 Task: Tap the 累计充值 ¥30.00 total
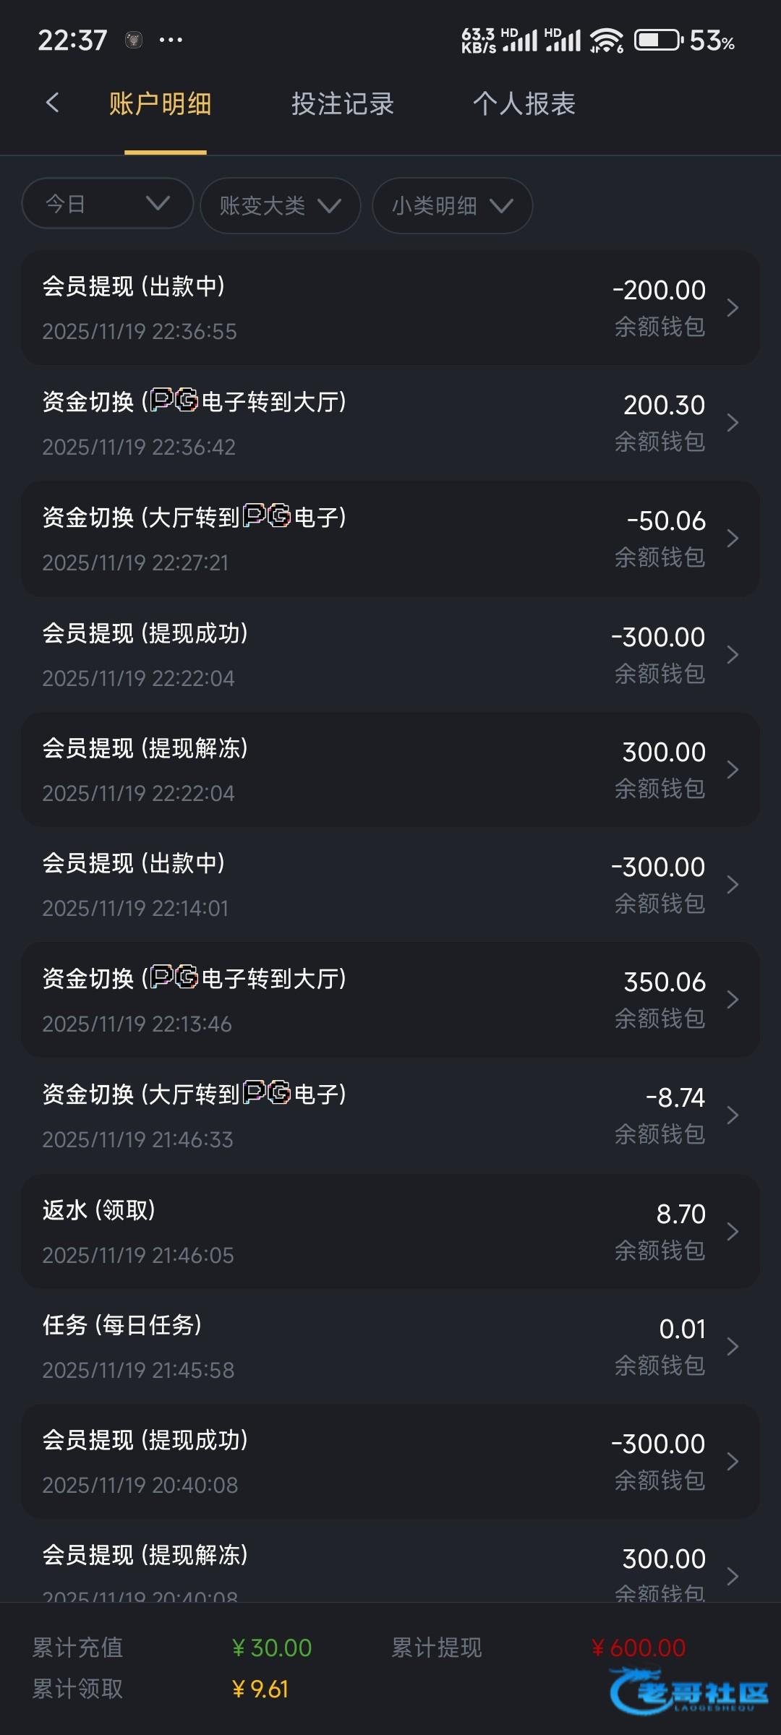(x=271, y=1648)
